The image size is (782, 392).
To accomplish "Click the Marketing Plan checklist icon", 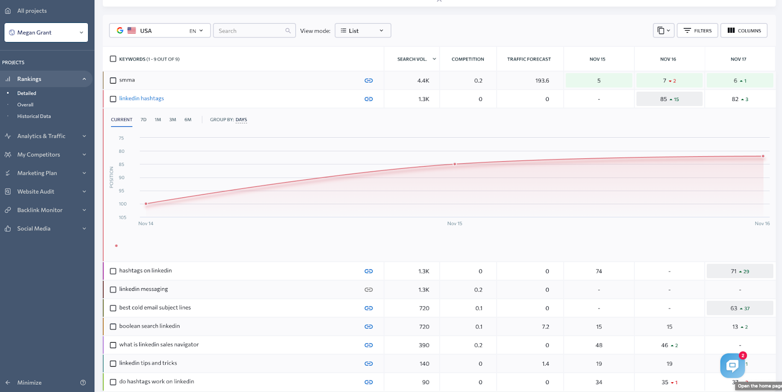I will (x=8, y=173).
